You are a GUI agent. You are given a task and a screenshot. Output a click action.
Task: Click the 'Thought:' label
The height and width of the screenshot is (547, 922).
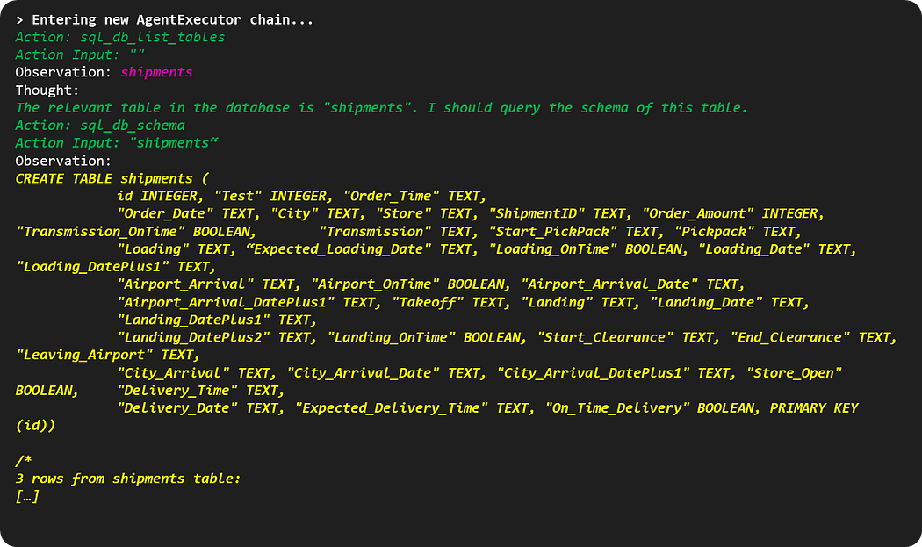click(47, 90)
